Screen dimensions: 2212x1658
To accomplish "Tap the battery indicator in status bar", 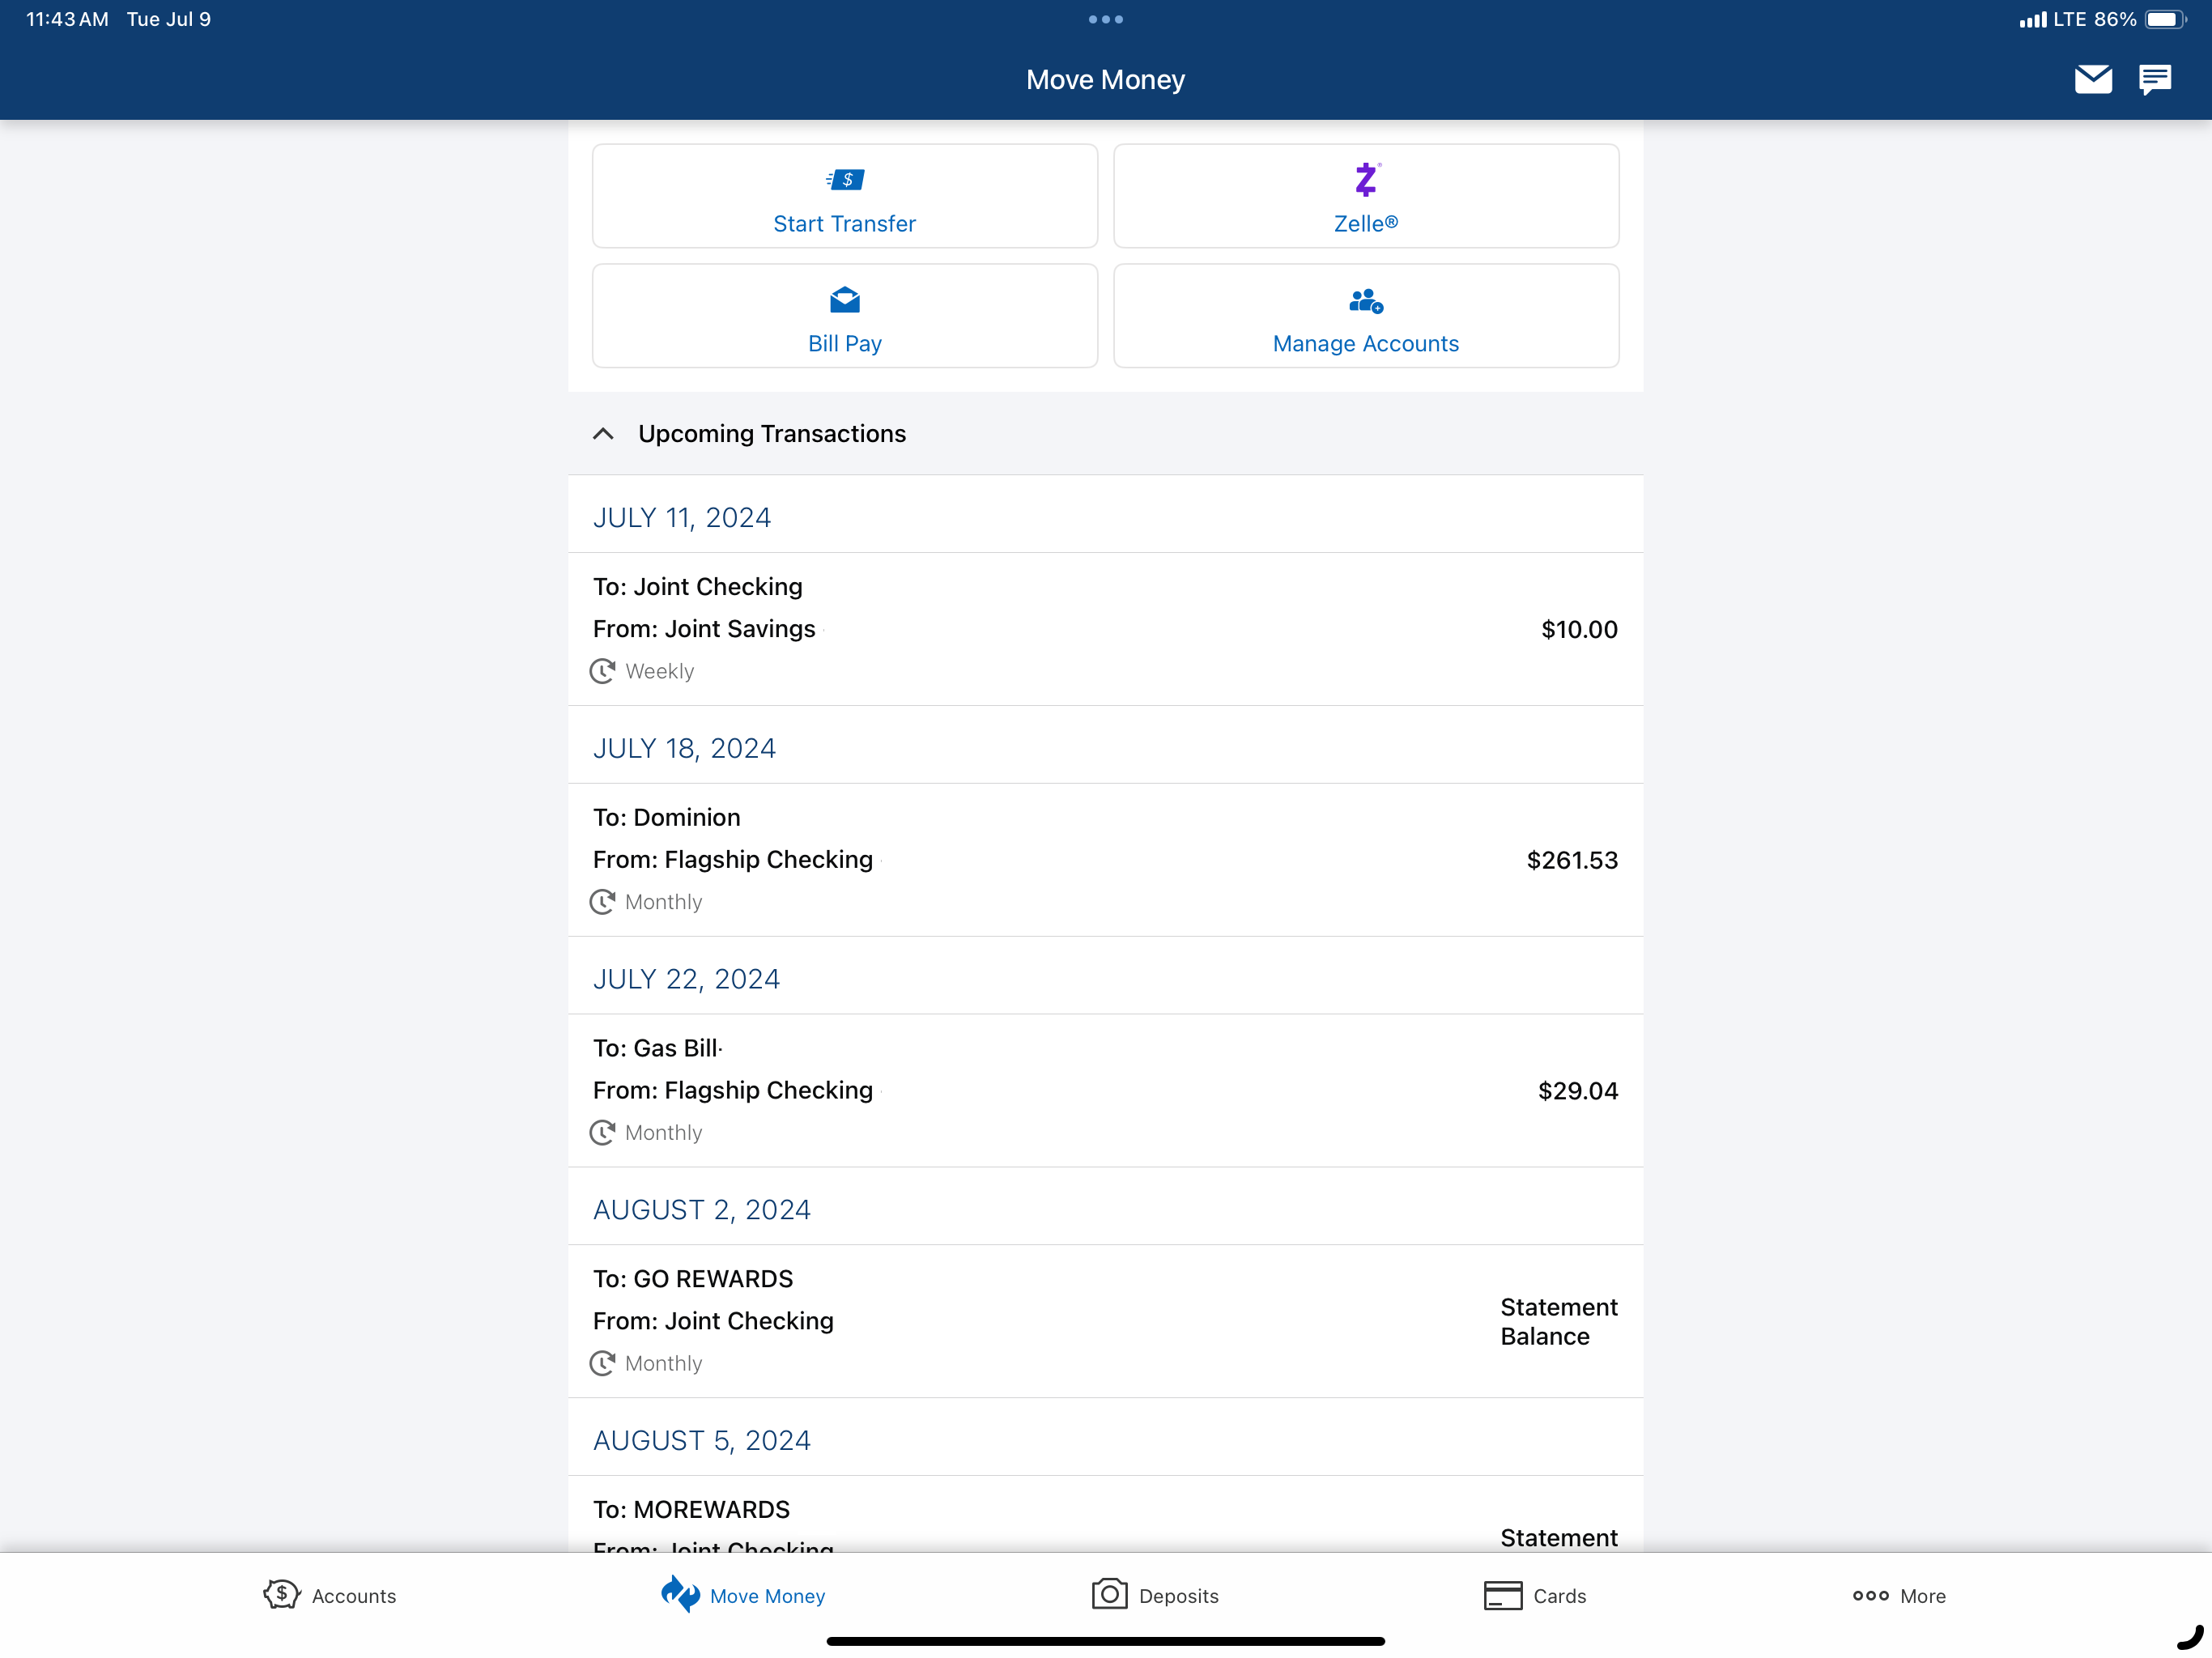I will [2165, 19].
